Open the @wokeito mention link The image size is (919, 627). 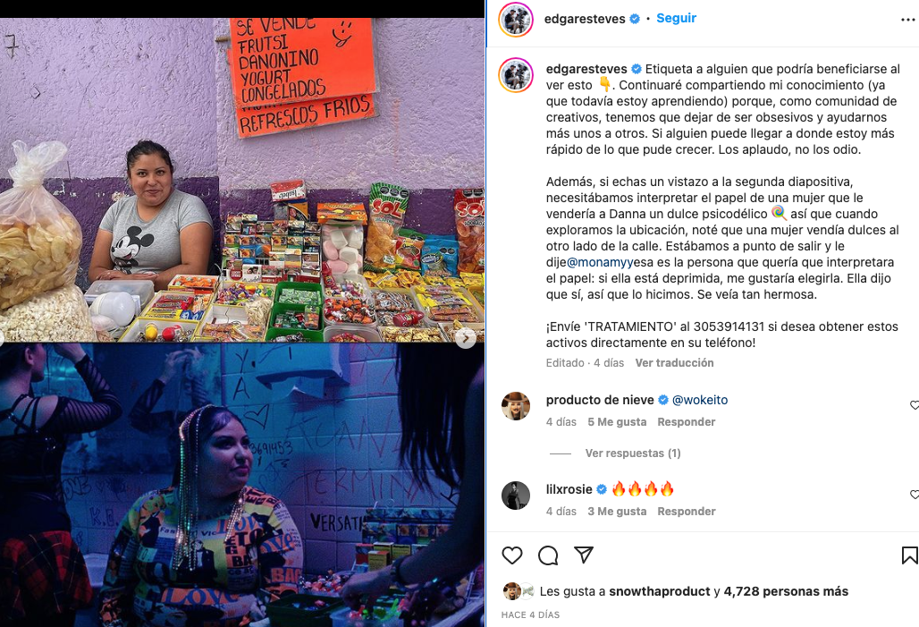tap(700, 400)
